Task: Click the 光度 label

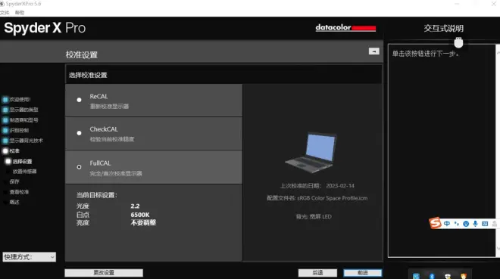Action: point(83,206)
